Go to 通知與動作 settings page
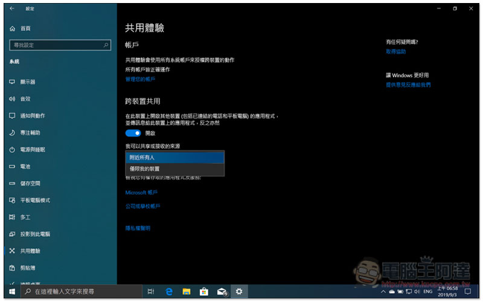 [32, 115]
